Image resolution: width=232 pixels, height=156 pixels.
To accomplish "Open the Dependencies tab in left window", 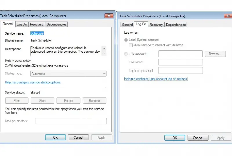I will pos(56,25).
